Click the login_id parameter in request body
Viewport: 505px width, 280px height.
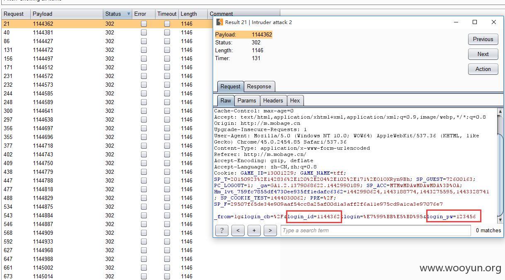[x=314, y=217]
